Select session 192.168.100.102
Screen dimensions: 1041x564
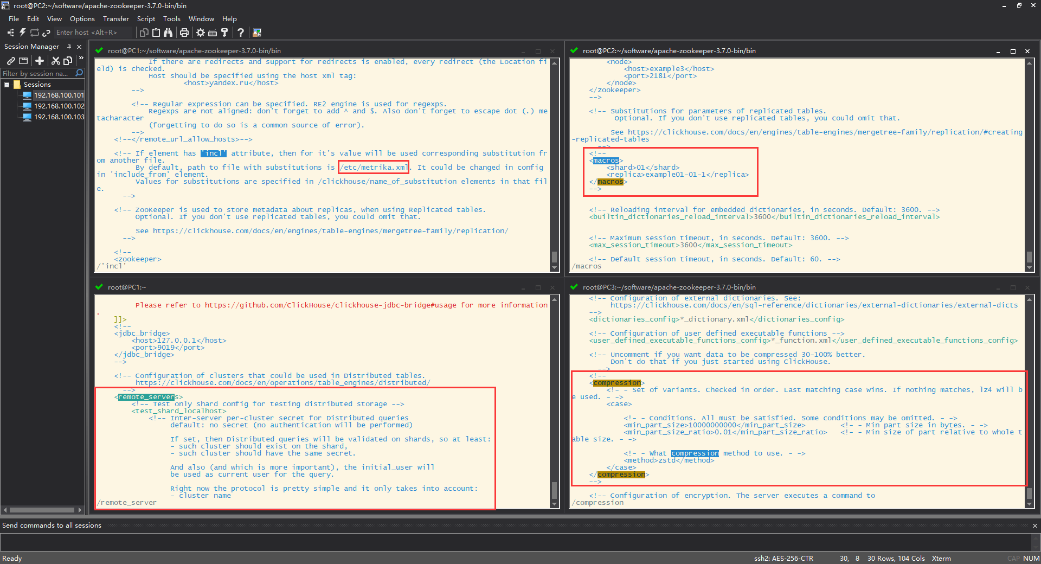coord(59,106)
